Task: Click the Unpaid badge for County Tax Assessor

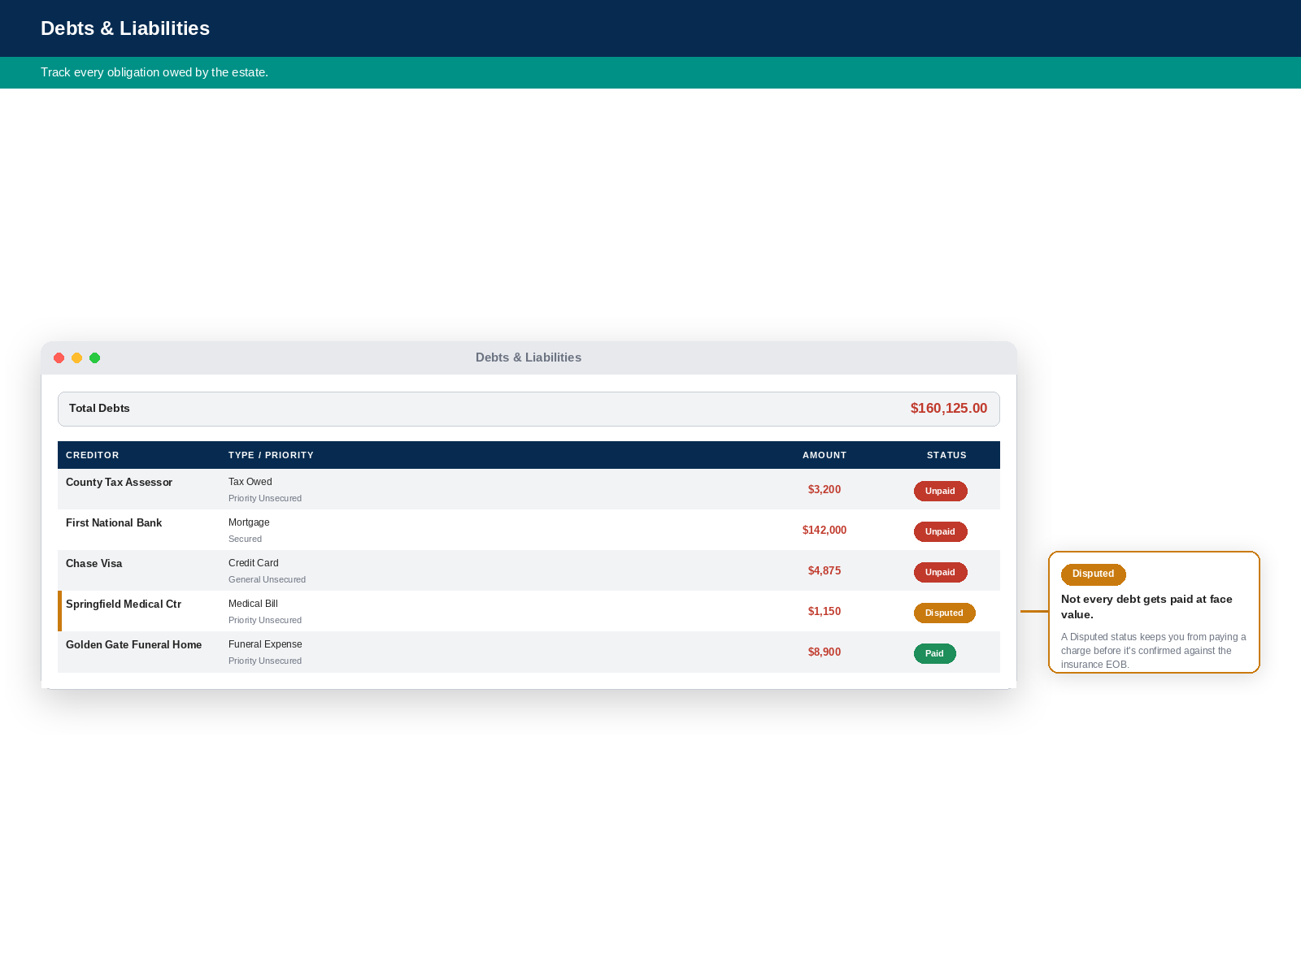Action: point(940,491)
